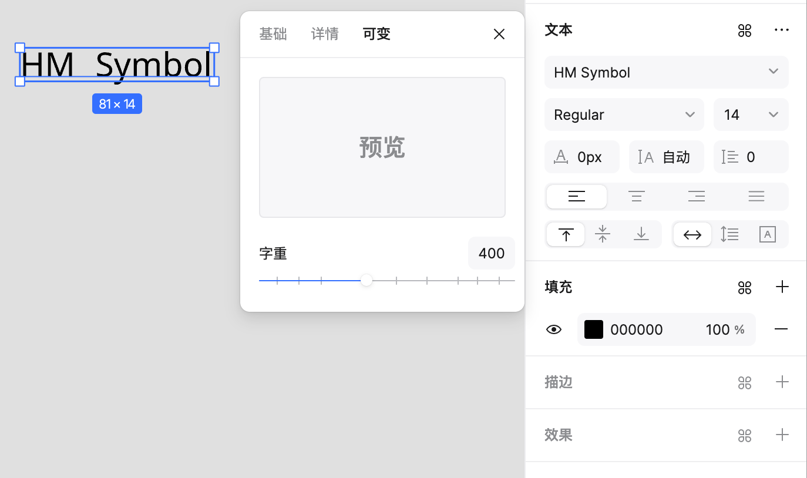
Task: Open fill style library icon
Action: tap(745, 287)
